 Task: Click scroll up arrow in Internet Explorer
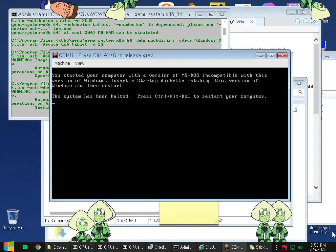tap(316, 40)
